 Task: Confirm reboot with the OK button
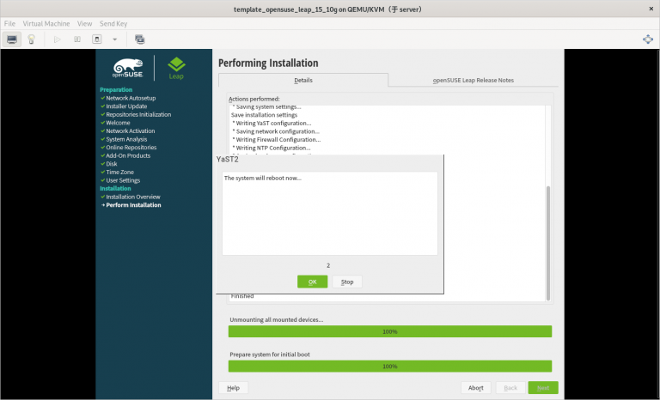tap(312, 282)
